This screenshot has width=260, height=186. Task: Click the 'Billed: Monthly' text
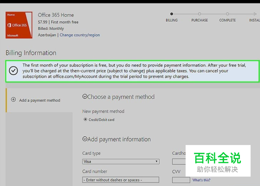pyautogui.click(x=51, y=29)
